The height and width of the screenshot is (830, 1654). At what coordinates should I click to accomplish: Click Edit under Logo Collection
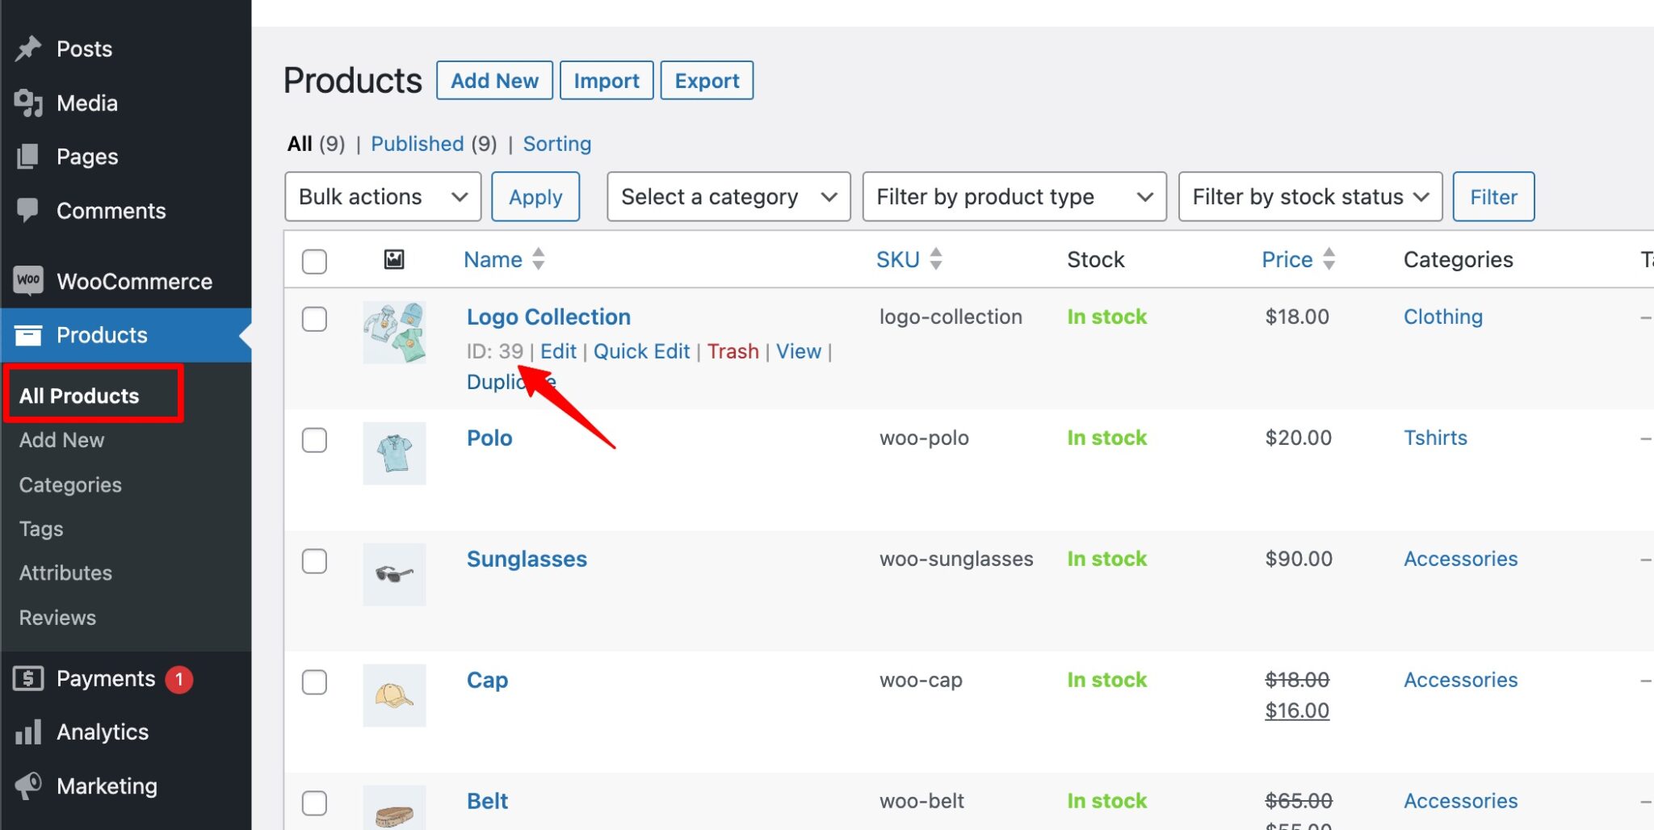558,351
